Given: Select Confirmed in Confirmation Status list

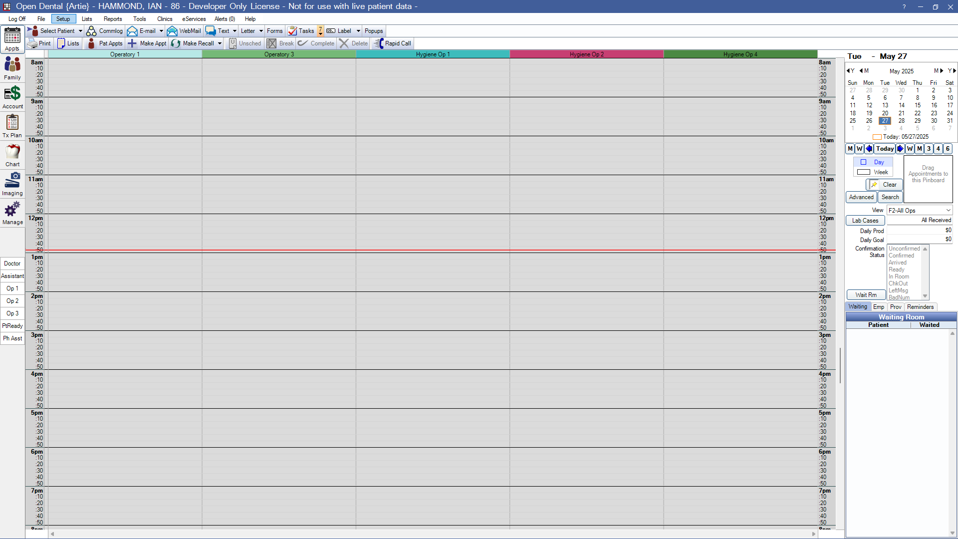Looking at the screenshot, I should tap(901, 256).
